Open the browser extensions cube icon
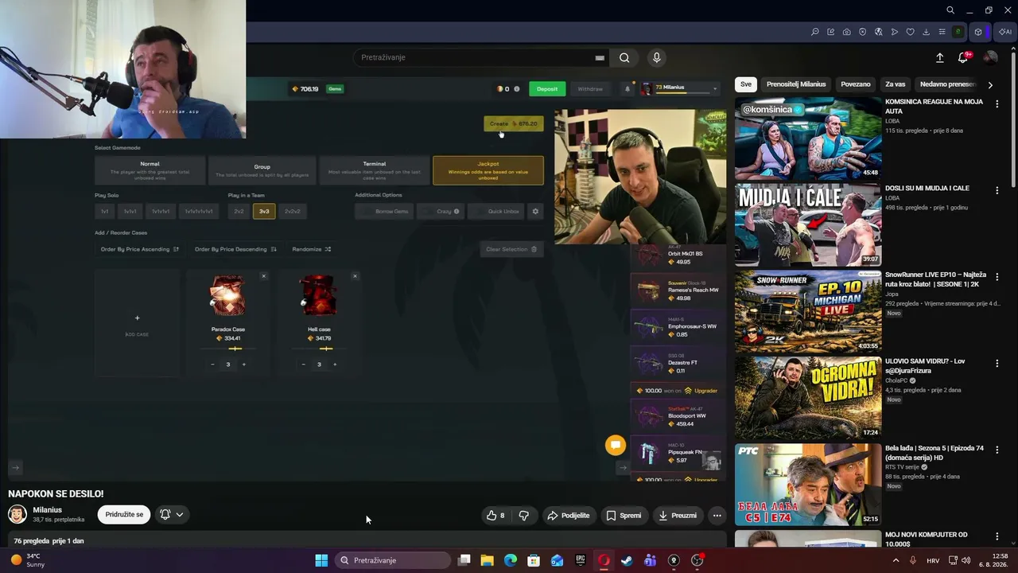Screen dimensions: 1018x573 click(978, 32)
